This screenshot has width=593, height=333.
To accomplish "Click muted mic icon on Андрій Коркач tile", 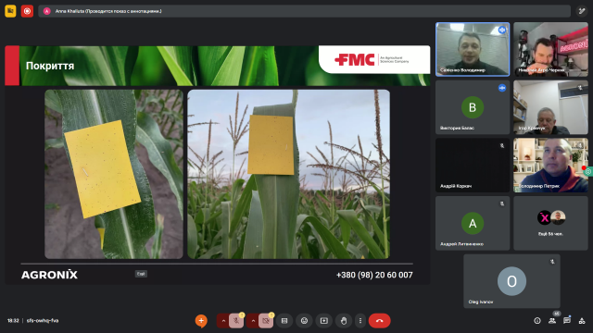I will pos(502,146).
